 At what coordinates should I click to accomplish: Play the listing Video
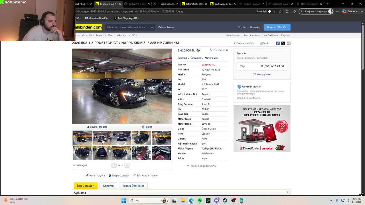click(x=147, y=127)
